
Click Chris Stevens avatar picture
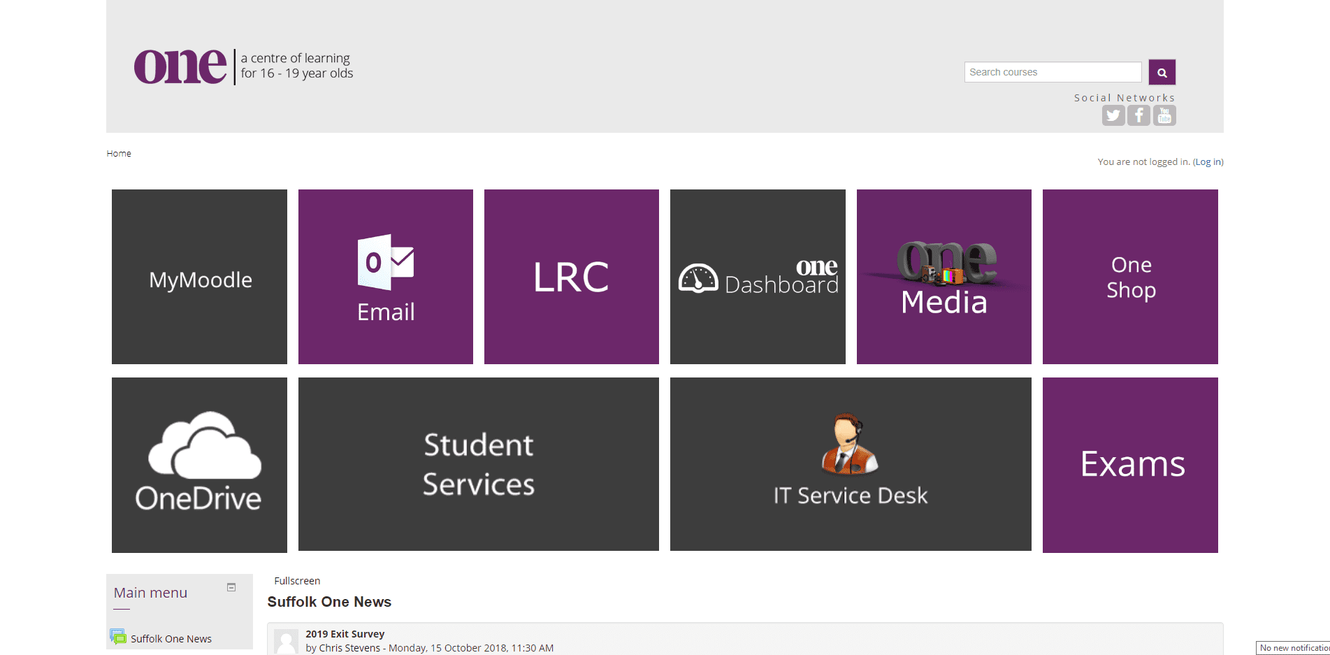point(286,642)
